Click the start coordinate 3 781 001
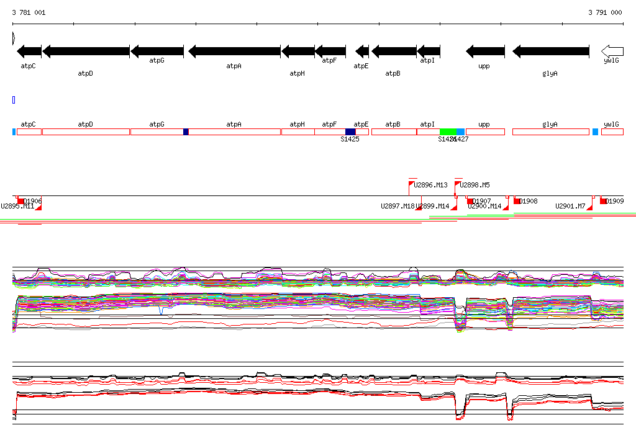 pyautogui.click(x=29, y=12)
